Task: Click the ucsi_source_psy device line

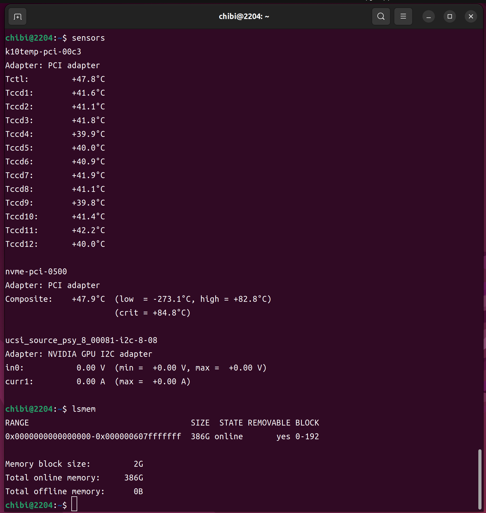Action: pos(81,340)
